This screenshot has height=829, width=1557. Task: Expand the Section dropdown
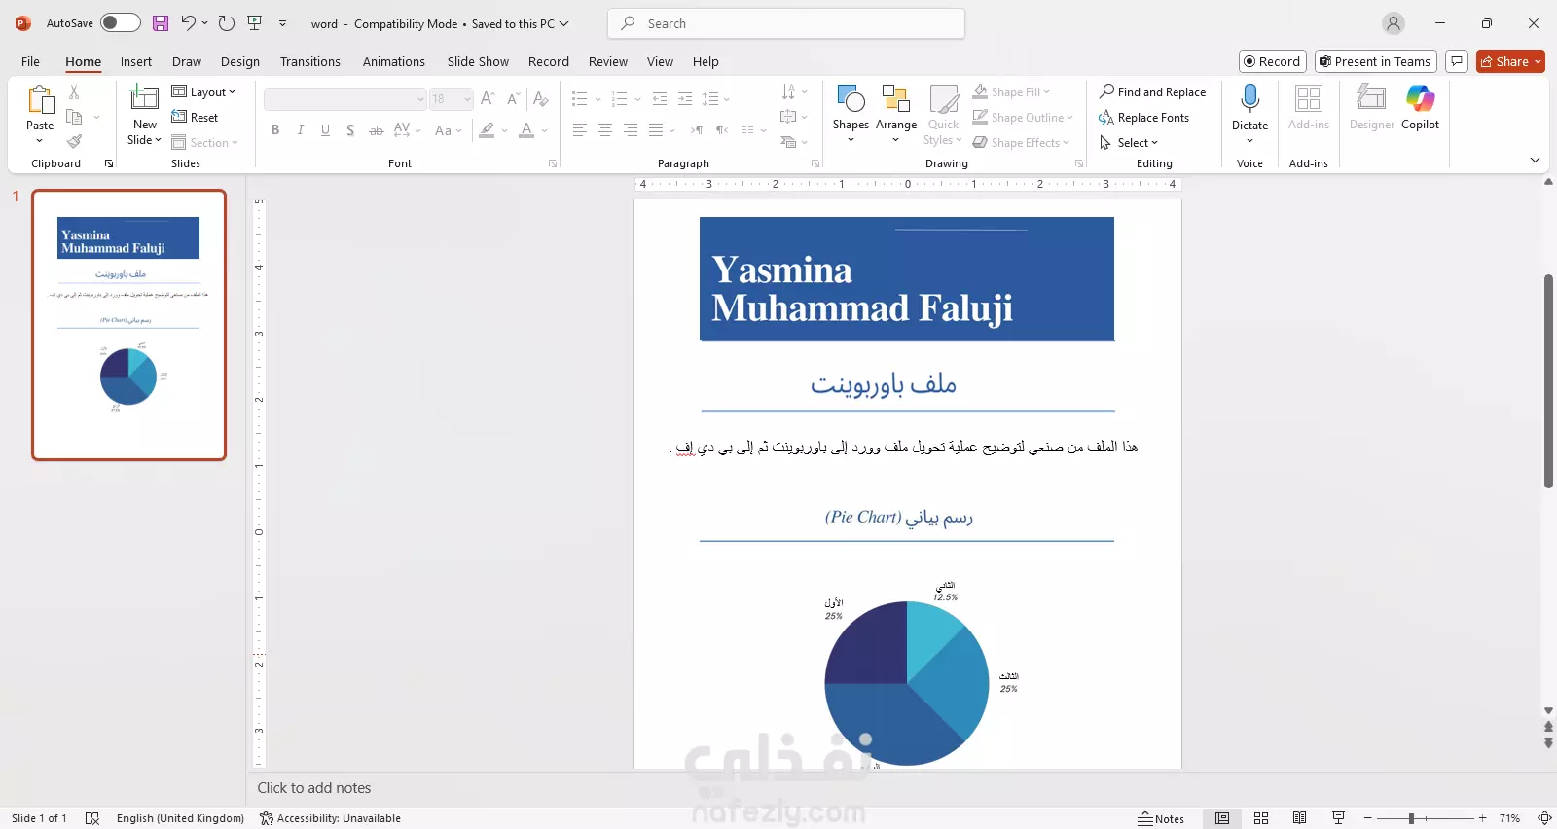[x=204, y=142]
